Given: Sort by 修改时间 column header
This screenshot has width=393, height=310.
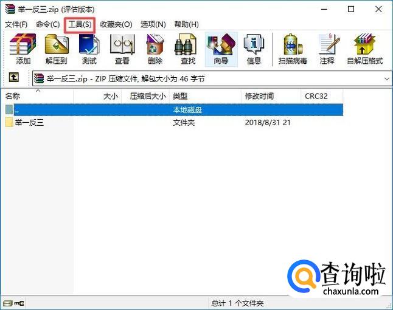Looking at the screenshot, I should pos(271,96).
